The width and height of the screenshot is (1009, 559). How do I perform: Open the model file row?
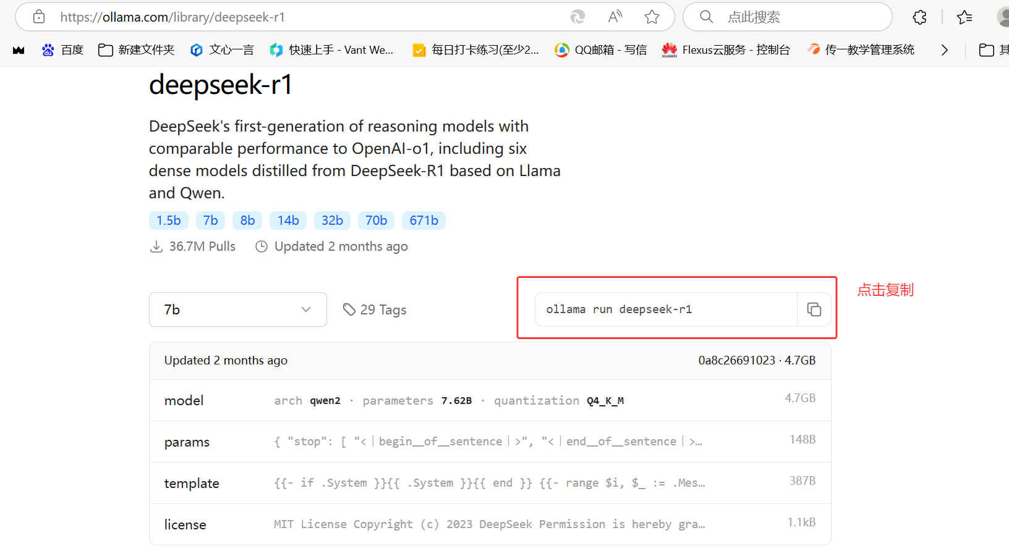pos(490,400)
